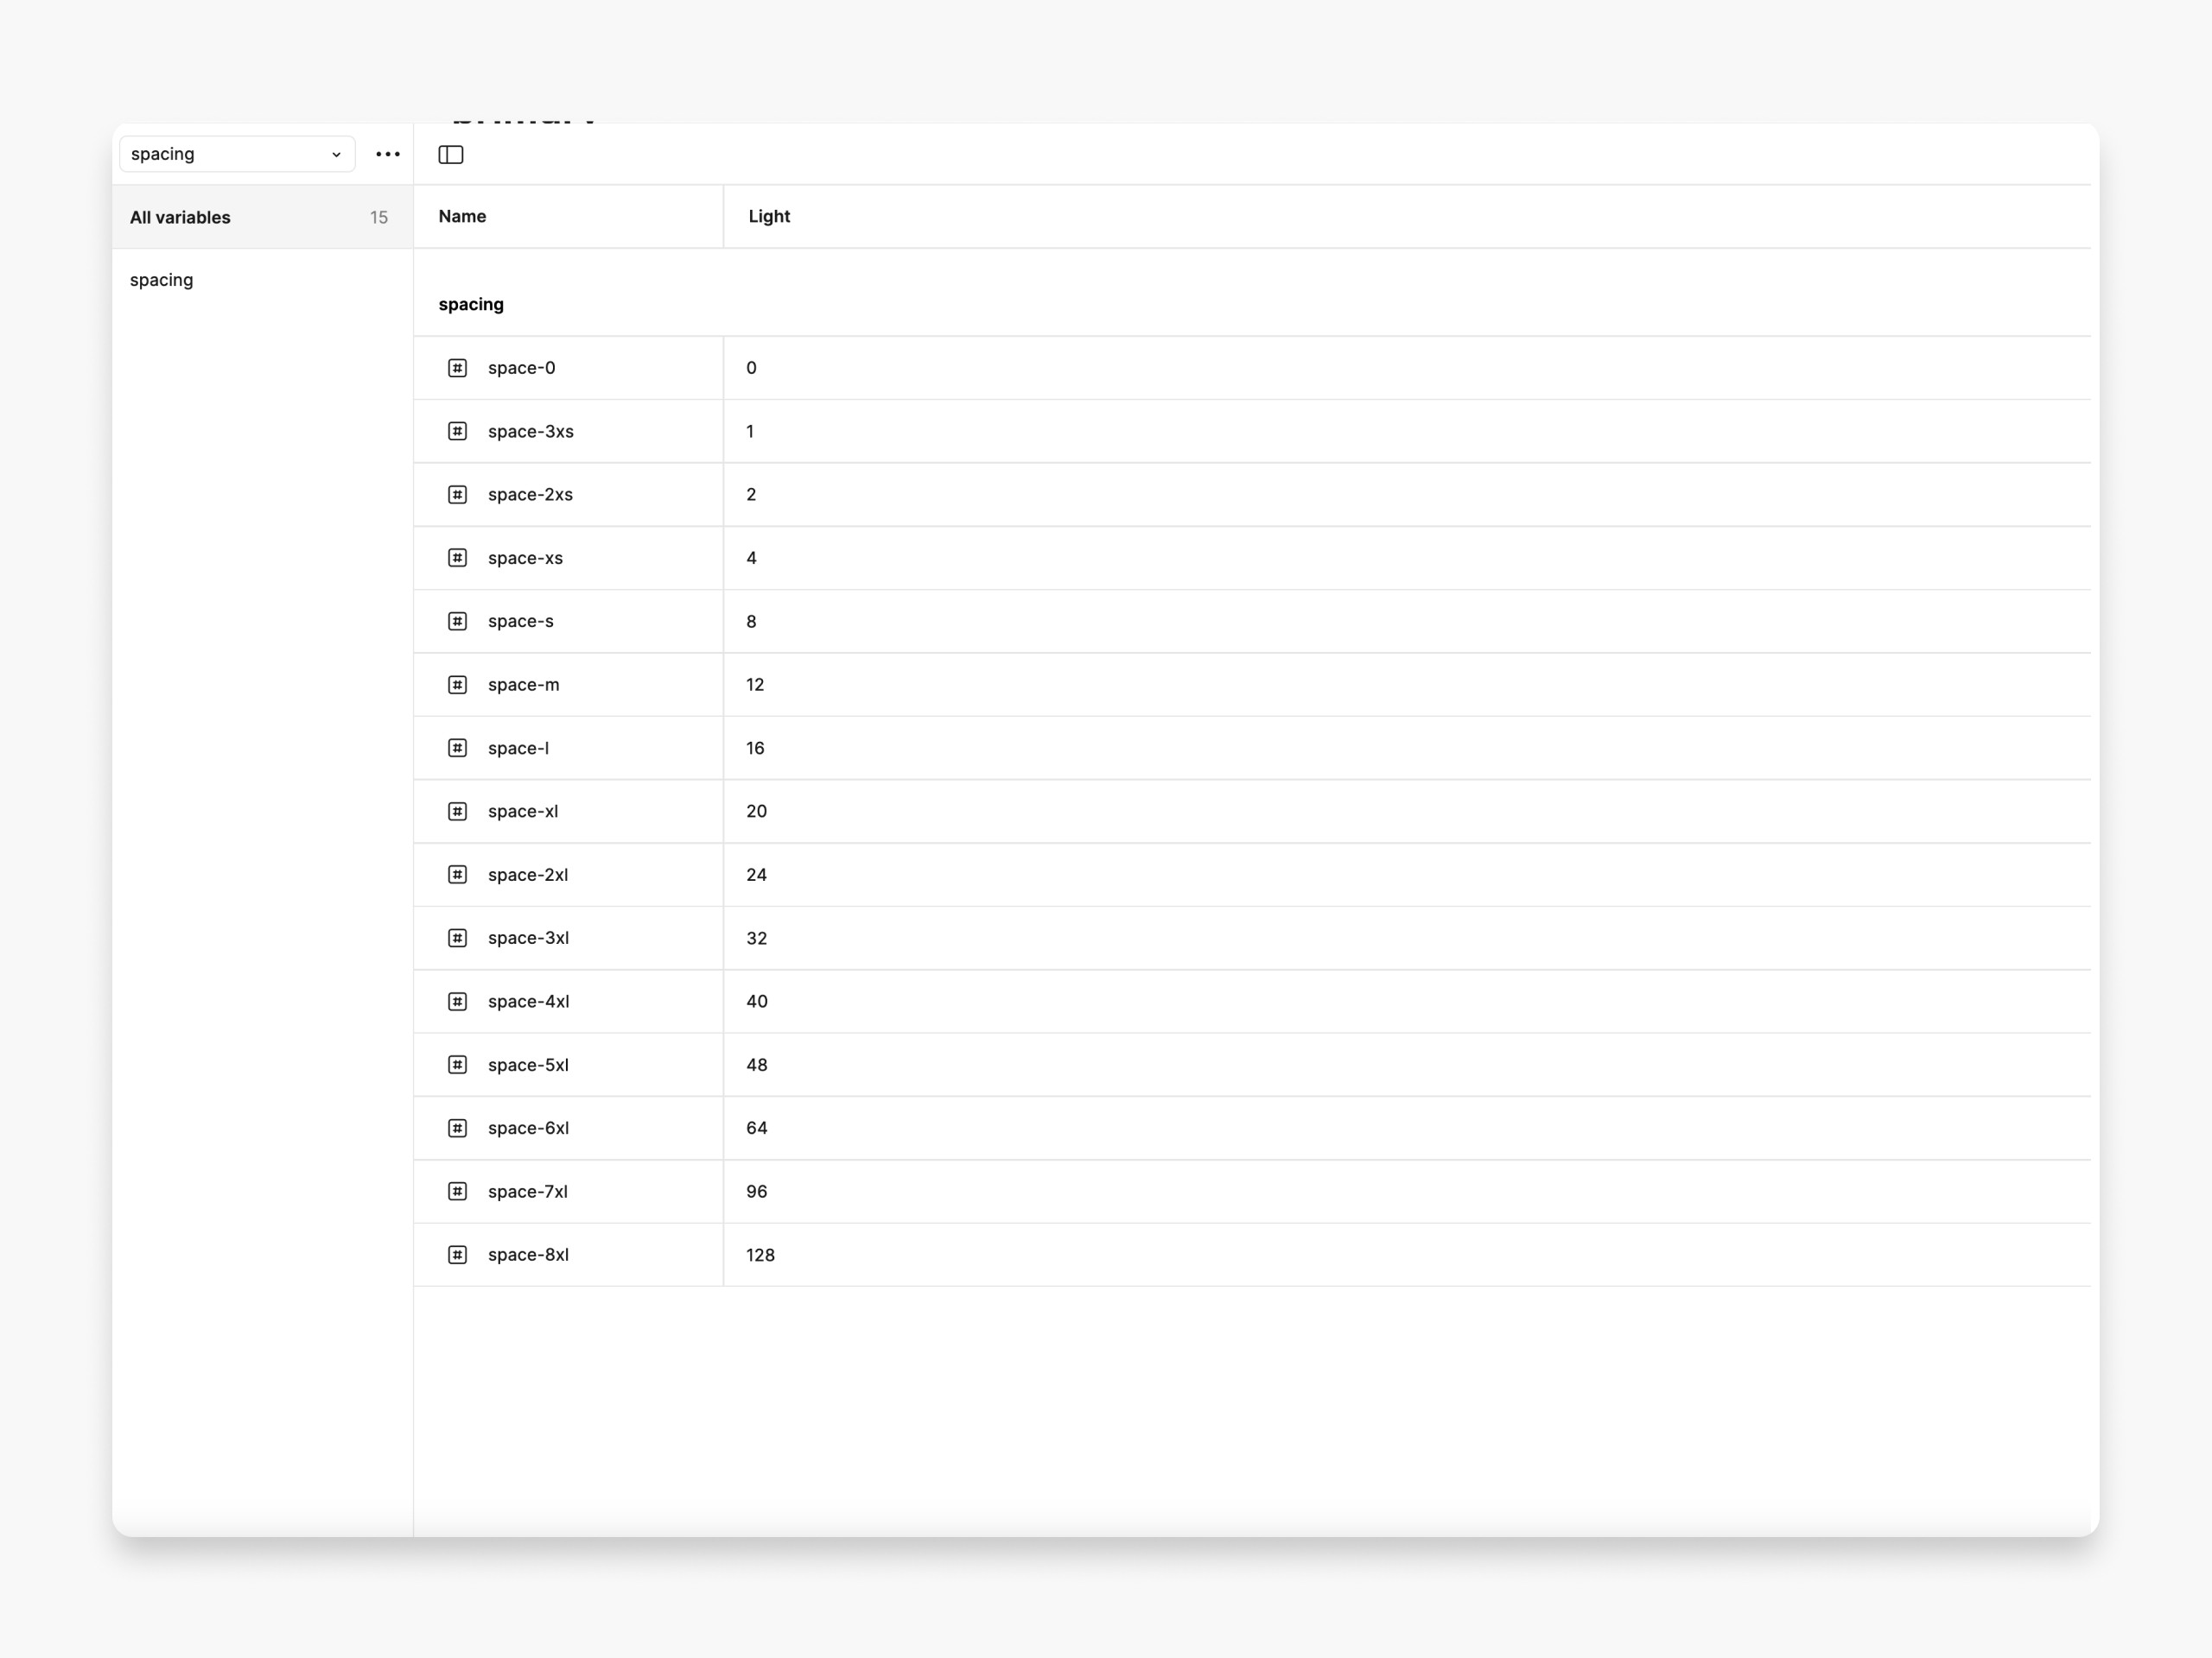Click the number icon beside space-xl
The height and width of the screenshot is (1658, 2212).
click(457, 811)
